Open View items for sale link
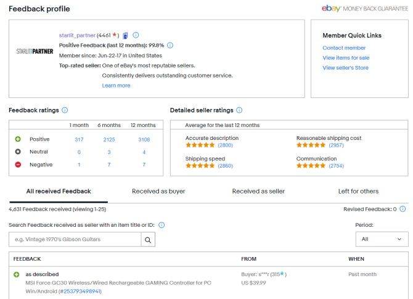Image resolution: width=413 pixels, height=299 pixels. [346, 57]
